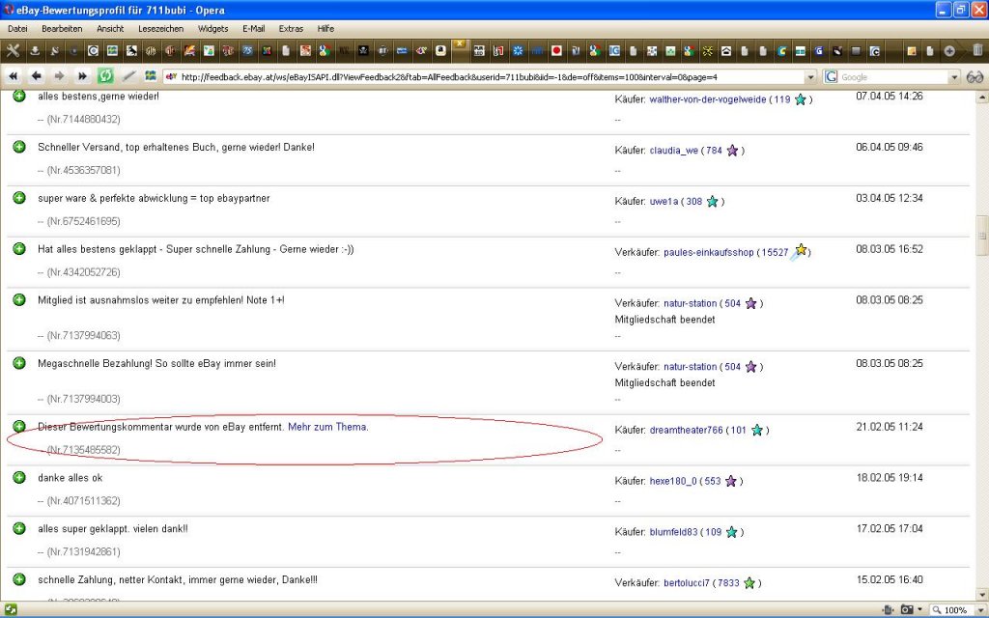Click the fast-forward double-arrow button

[82, 76]
